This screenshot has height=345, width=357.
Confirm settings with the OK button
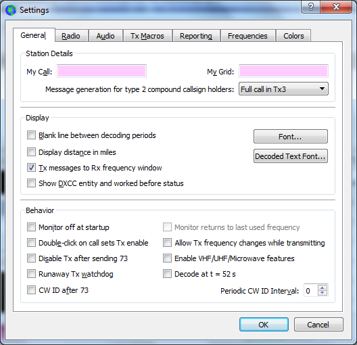click(264, 325)
